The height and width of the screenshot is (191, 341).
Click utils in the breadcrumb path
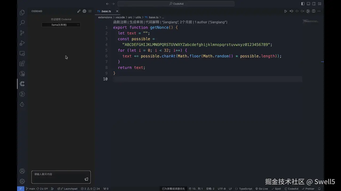(138, 17)
